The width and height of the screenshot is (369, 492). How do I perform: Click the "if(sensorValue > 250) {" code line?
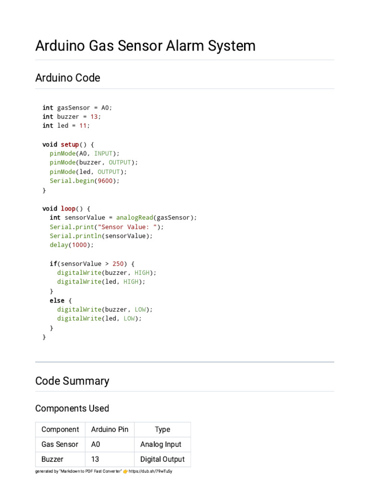pyautogui.click(x=92, y=263)
